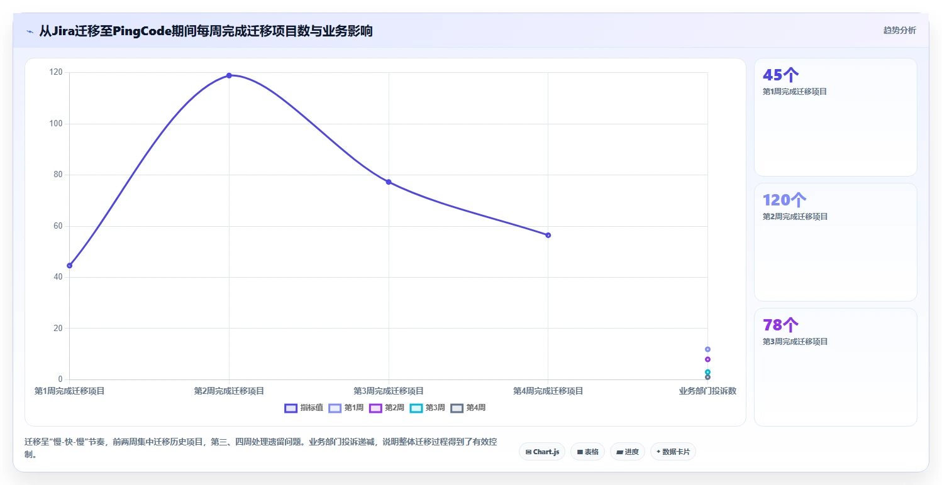This screenshot has height=485, width=942.
Task: Click x-axis label 第4周完成迁移项目
Action: coord(548,391)
